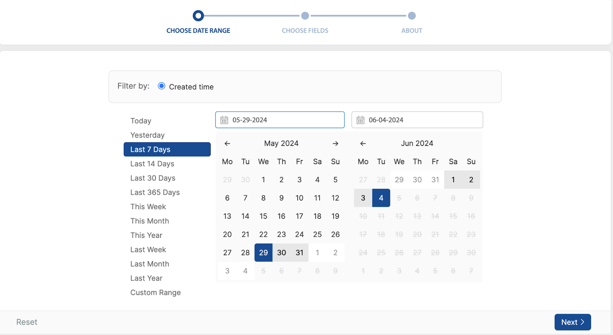Select May 31 in the May calendar
613x335 pixels.
click(300, 252)
